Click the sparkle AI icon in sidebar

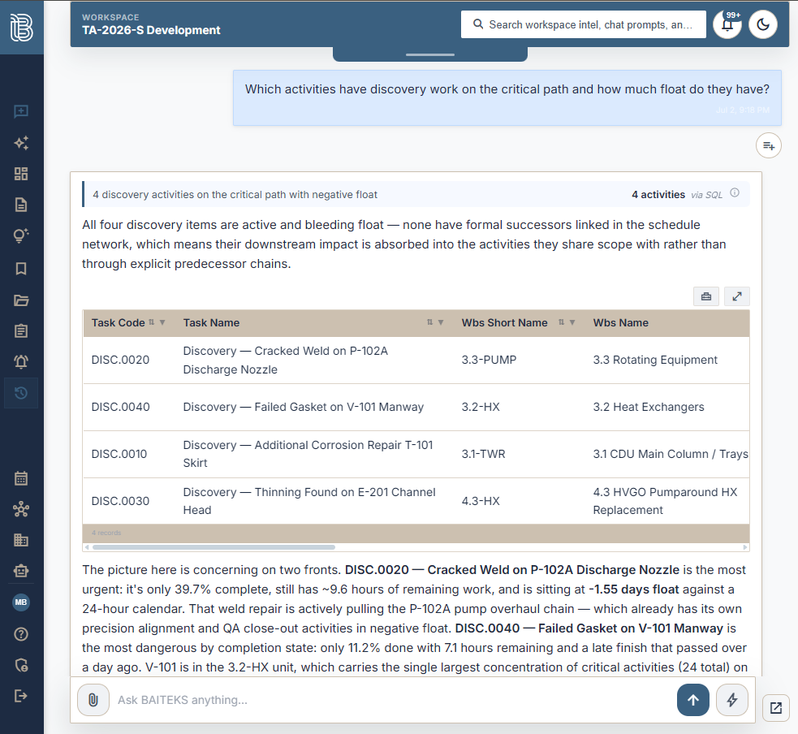point(21,143)
